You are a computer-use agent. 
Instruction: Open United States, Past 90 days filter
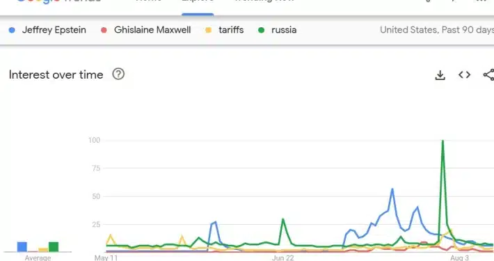tap(437, 30)
